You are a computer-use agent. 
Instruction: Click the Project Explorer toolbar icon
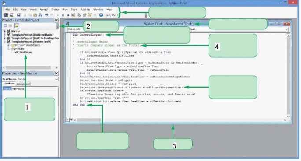click(x=79, y=15)
